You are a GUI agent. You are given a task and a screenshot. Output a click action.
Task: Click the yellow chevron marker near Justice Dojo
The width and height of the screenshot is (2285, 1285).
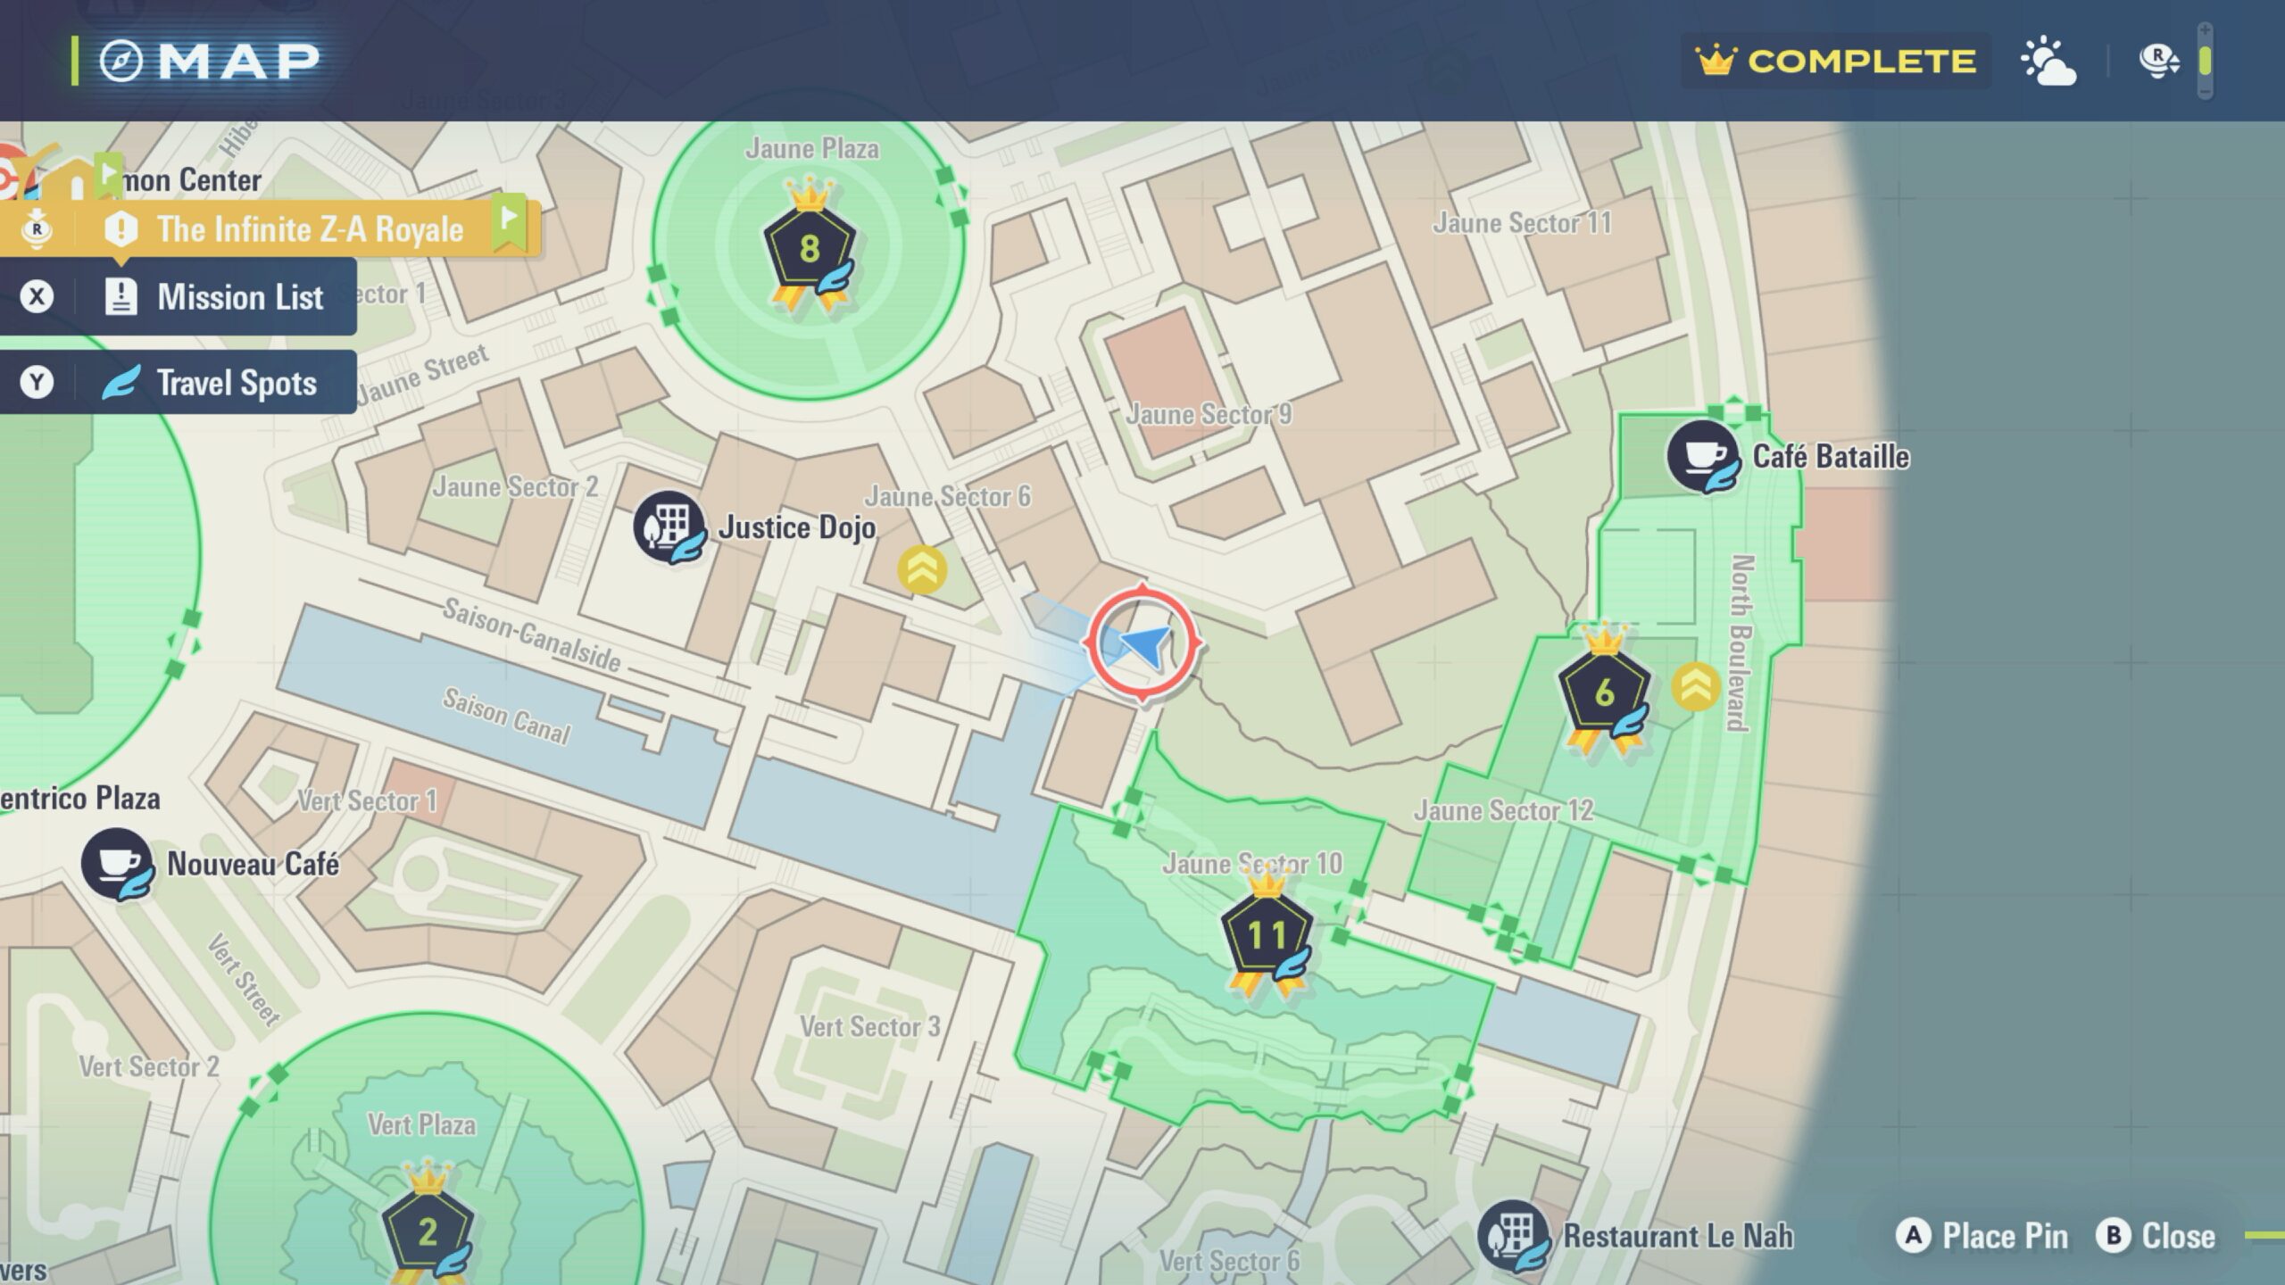click(x=922, y=569)
